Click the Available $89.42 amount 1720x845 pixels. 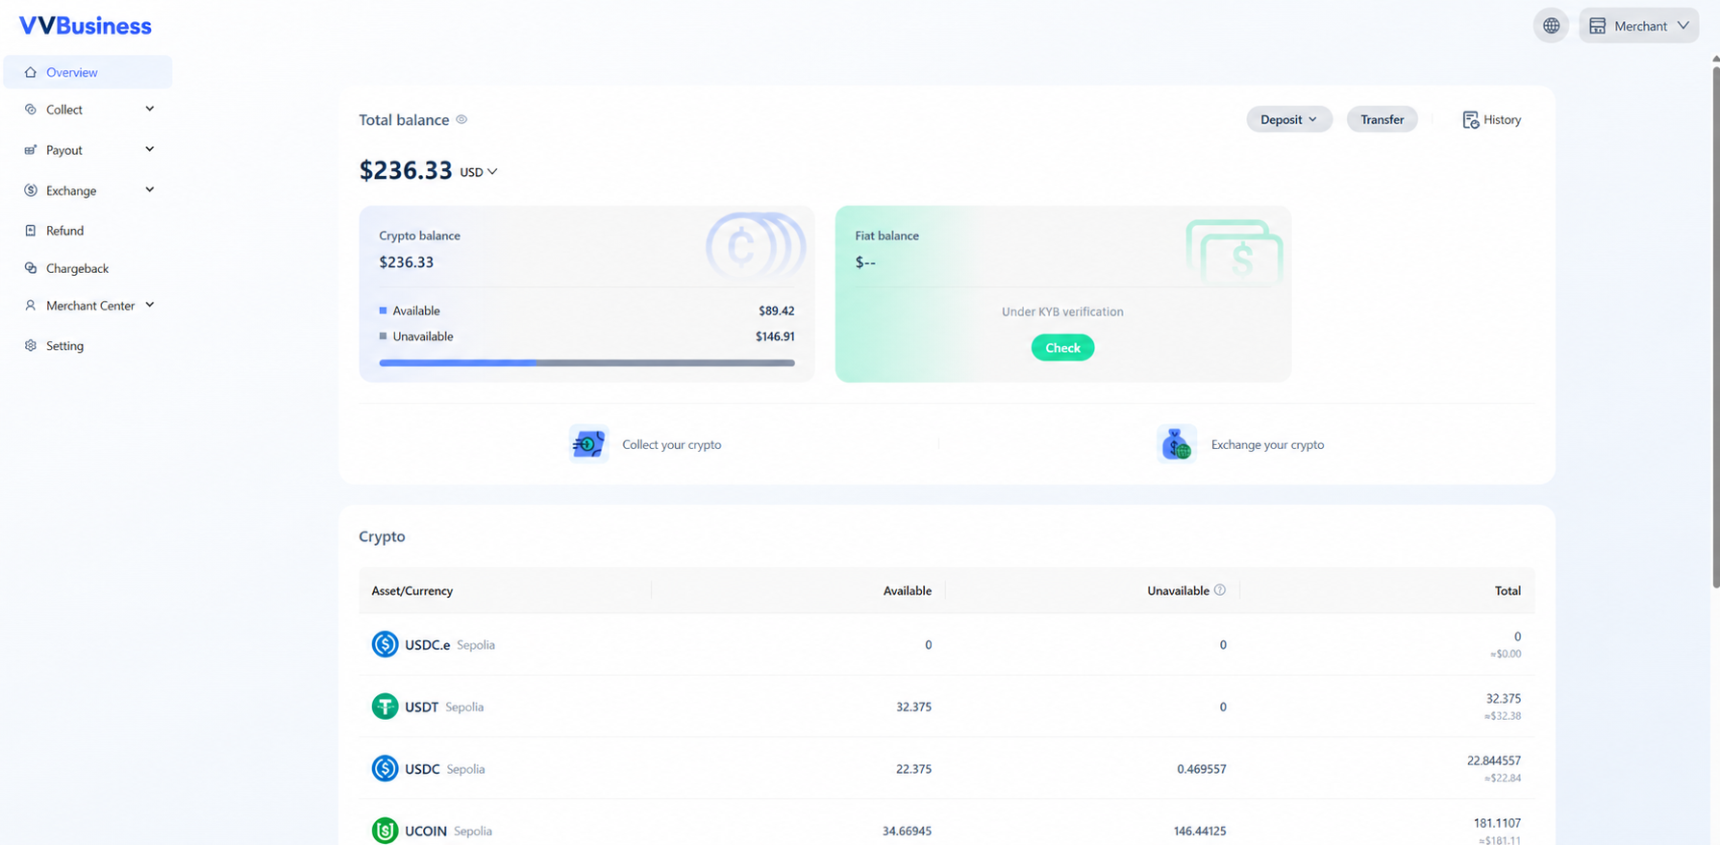[x=776, y=311]
